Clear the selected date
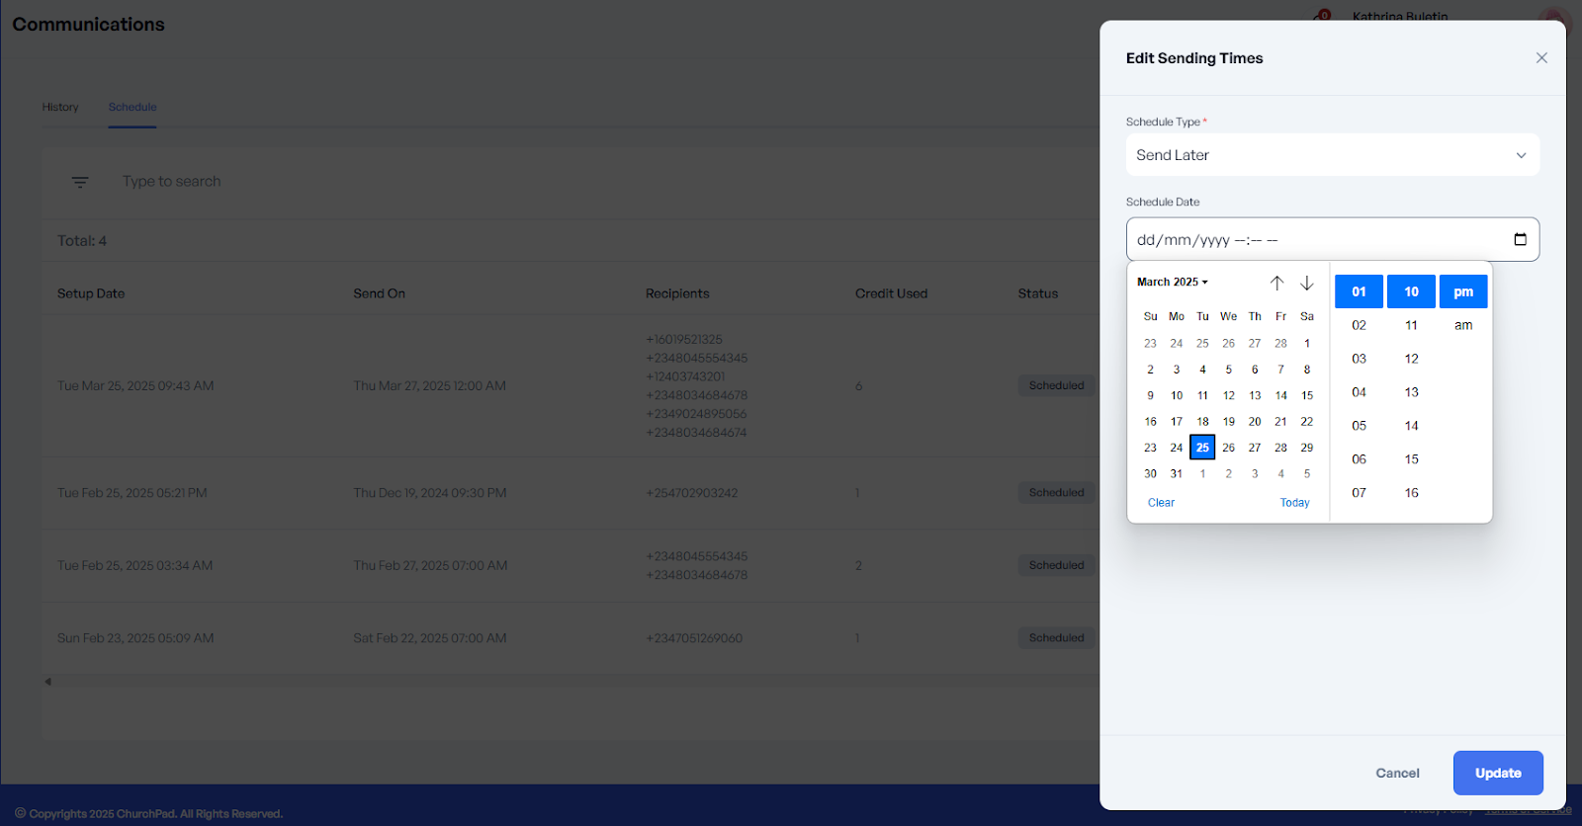This screenshot has height=826, width=1582. (1161, 503)
